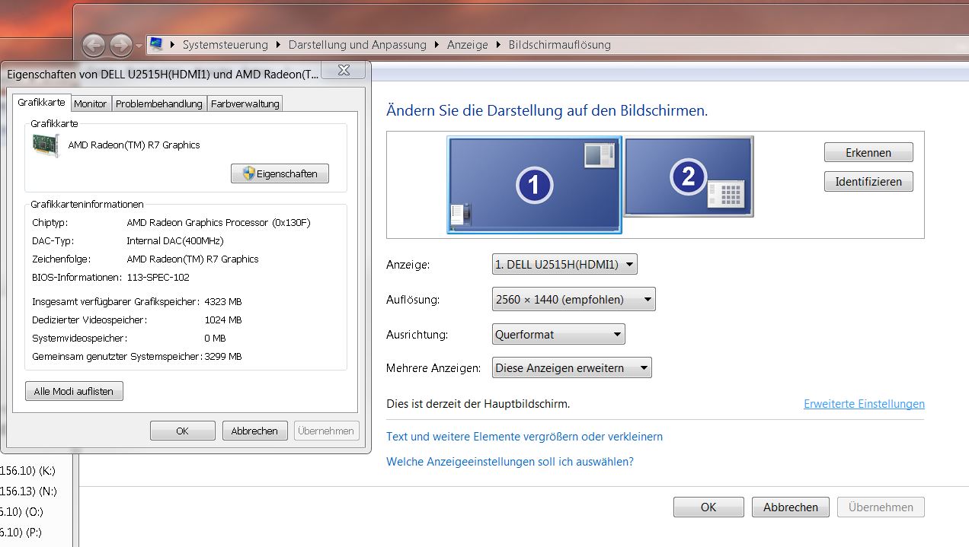Click the graphics card adapter icon
This screenshot has height=547, width=969.
[46, 145]
